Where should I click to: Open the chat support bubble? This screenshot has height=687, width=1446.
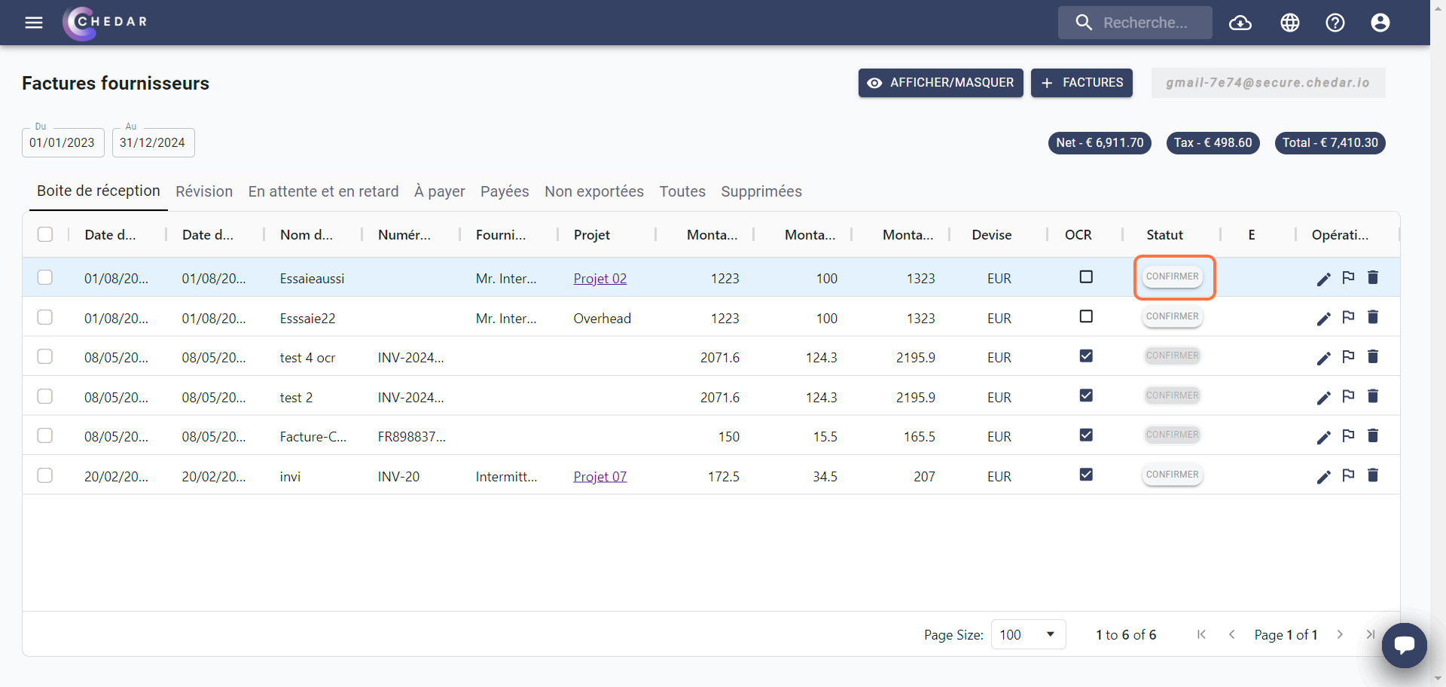pyautogui.click(x=1404, y=646)
